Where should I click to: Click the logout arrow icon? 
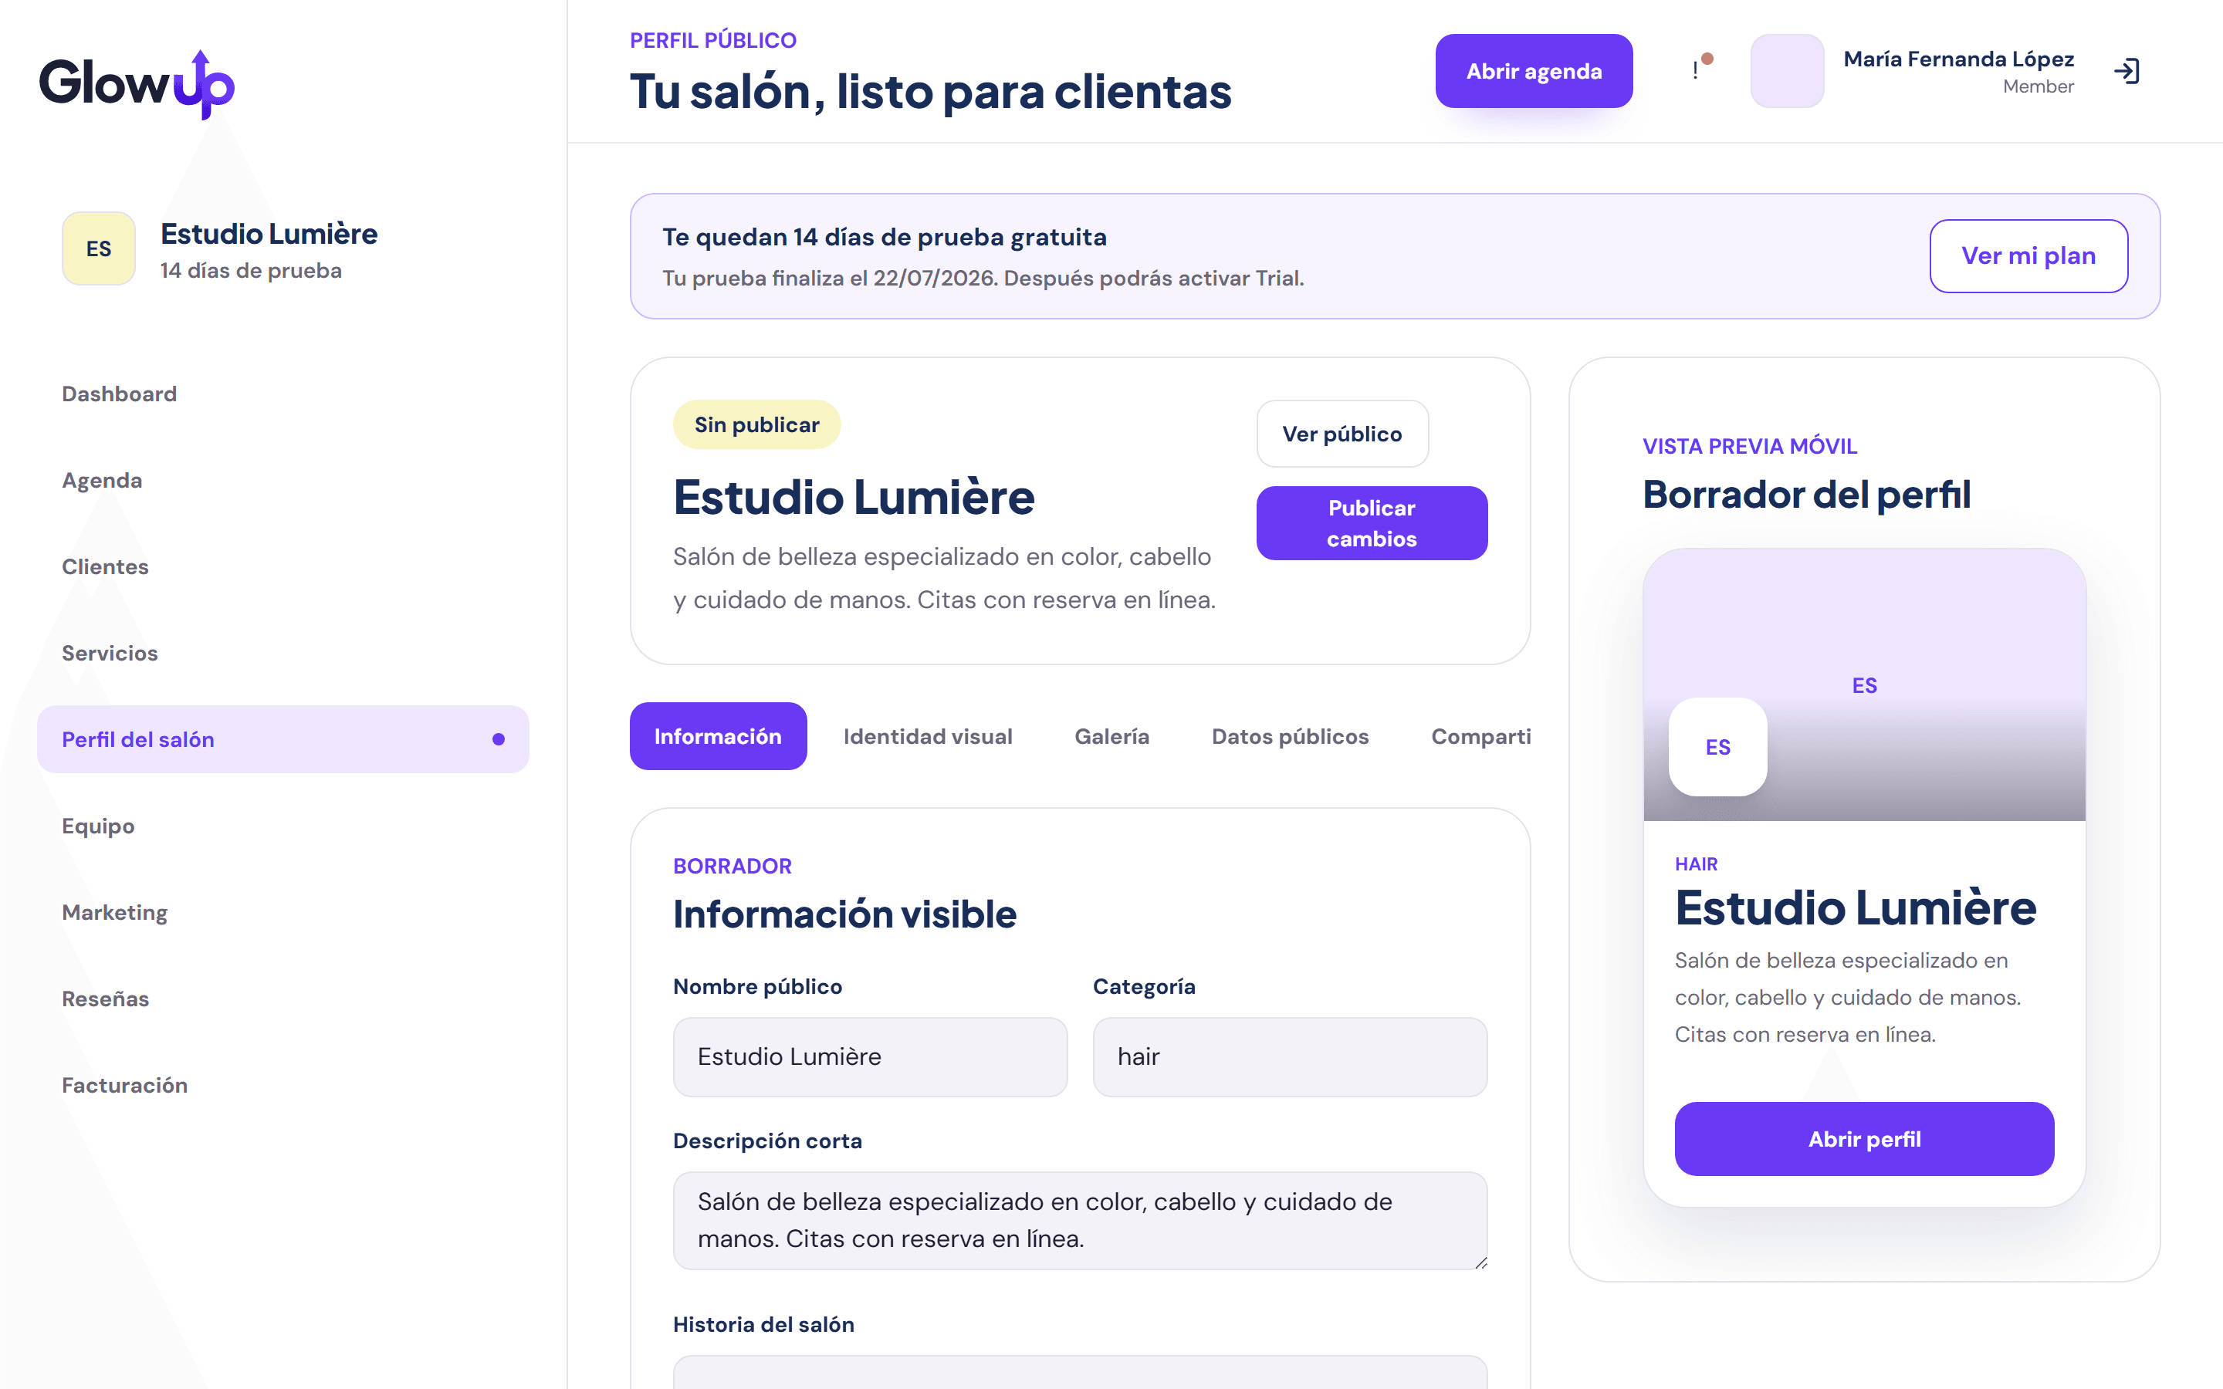click(x=2127, y=71)
